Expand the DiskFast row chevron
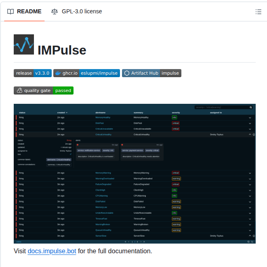This screenshot has width=267, height=267. click(250, 123)
